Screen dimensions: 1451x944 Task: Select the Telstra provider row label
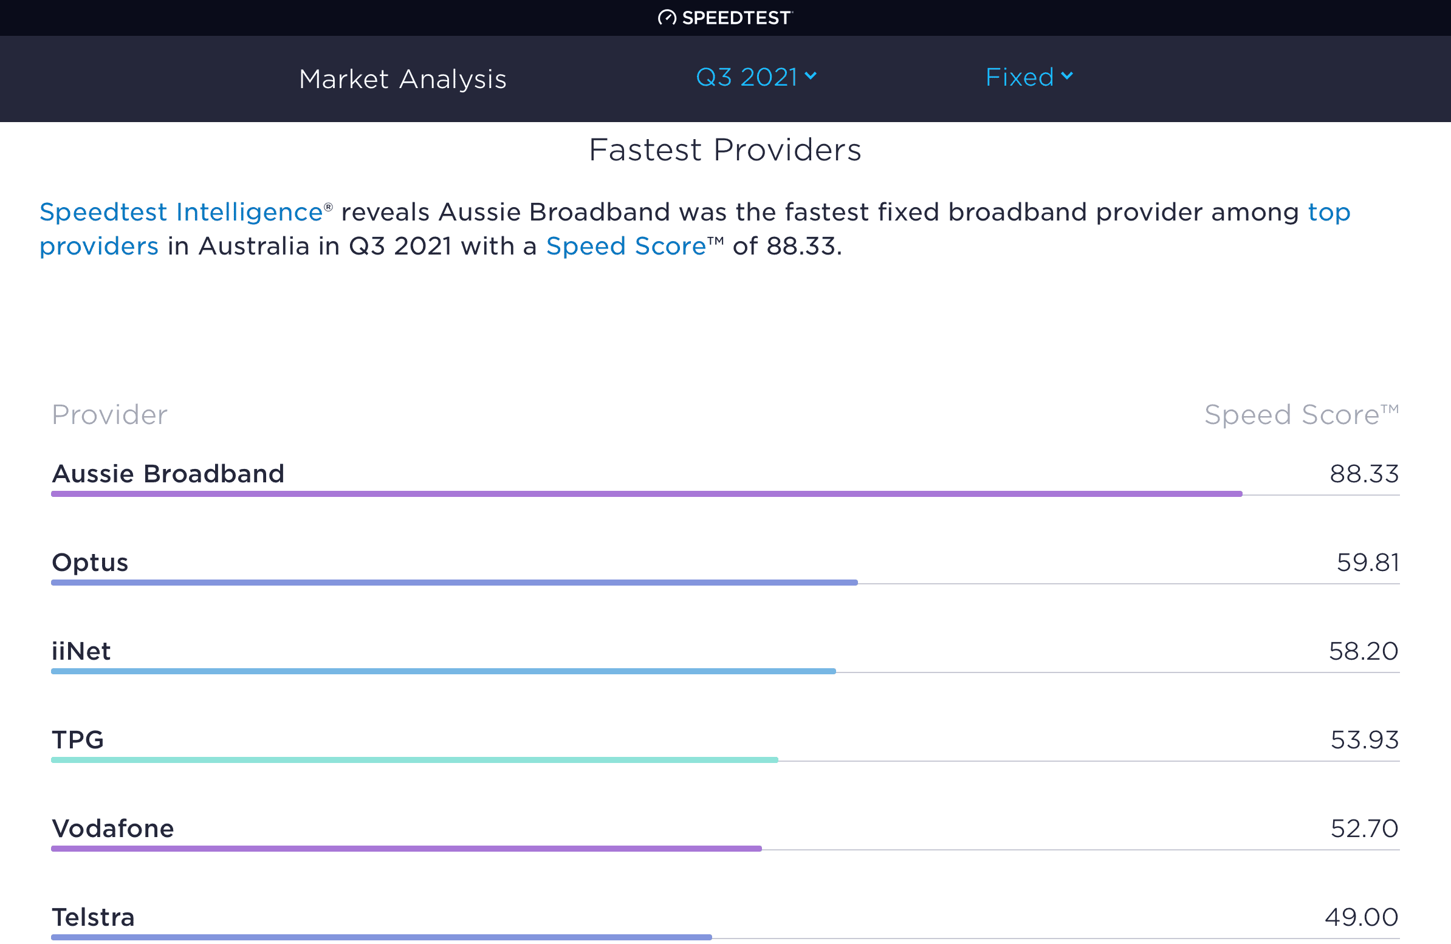click(94, 917)
